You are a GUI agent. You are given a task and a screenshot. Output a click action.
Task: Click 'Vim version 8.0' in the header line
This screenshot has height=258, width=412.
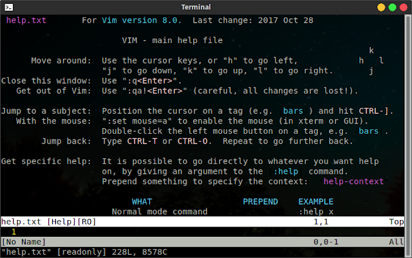click(x=142, y=20)
